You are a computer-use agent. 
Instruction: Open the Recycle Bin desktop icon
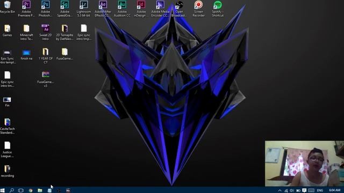pos(7,7)
